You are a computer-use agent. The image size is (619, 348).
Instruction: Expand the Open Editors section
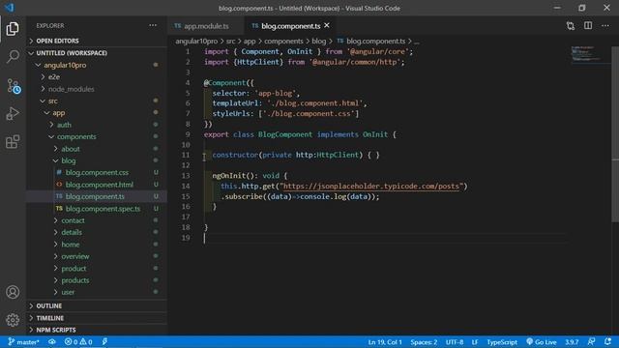click(97, 41)
